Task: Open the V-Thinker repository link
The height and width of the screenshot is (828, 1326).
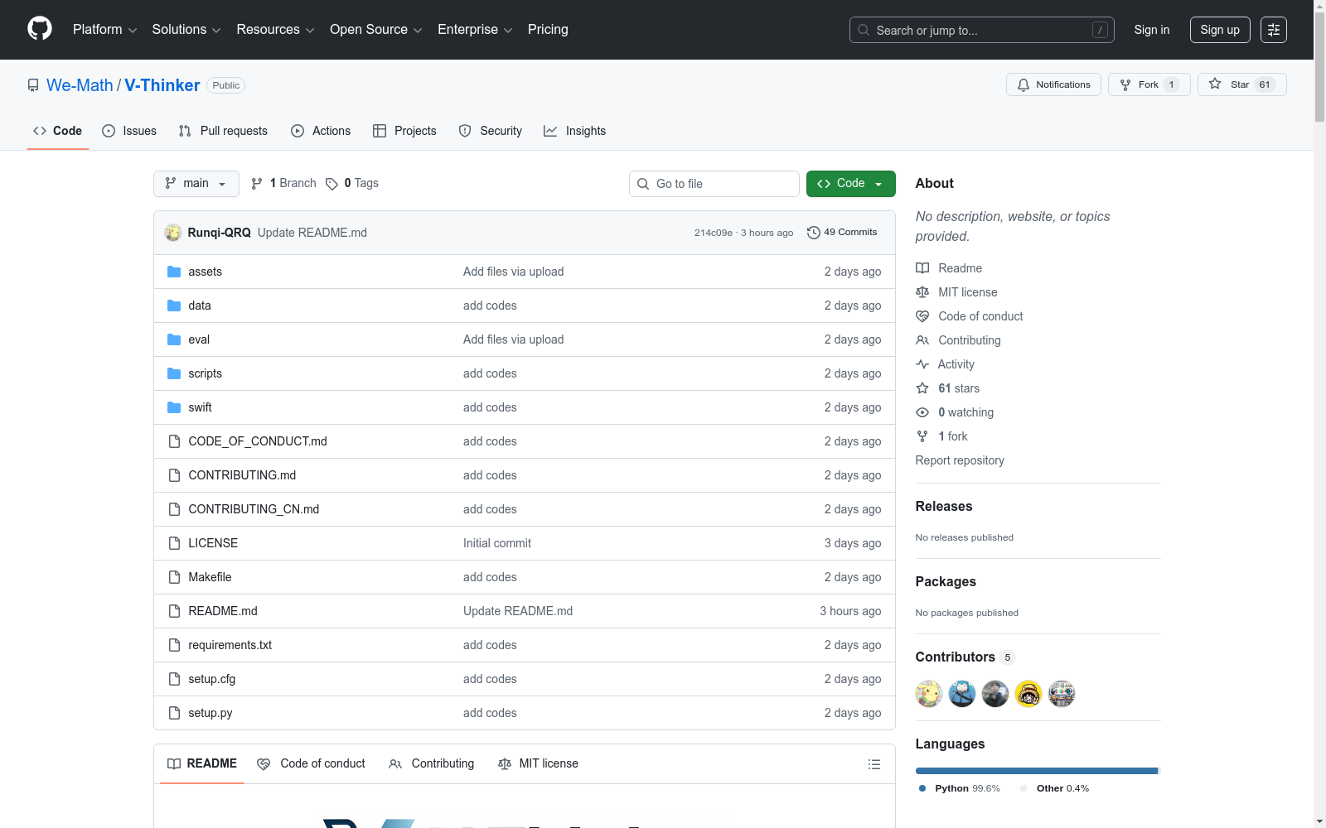Action: coord(162,85)
